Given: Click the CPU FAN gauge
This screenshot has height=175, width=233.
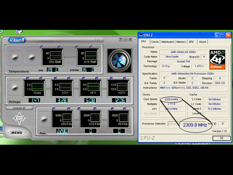Looking at the screenshot, I should coord(62,119).
